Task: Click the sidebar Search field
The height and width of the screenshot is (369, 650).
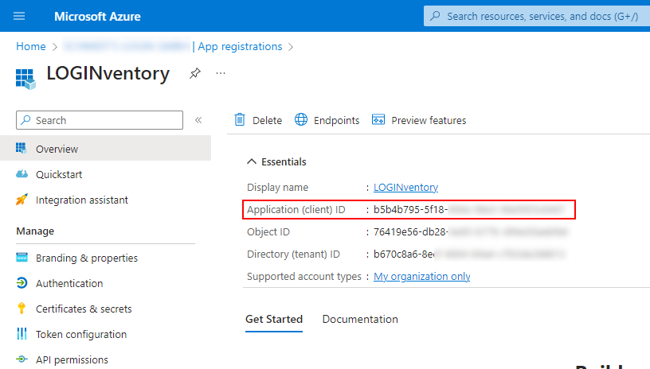Action: pos(100,120)
